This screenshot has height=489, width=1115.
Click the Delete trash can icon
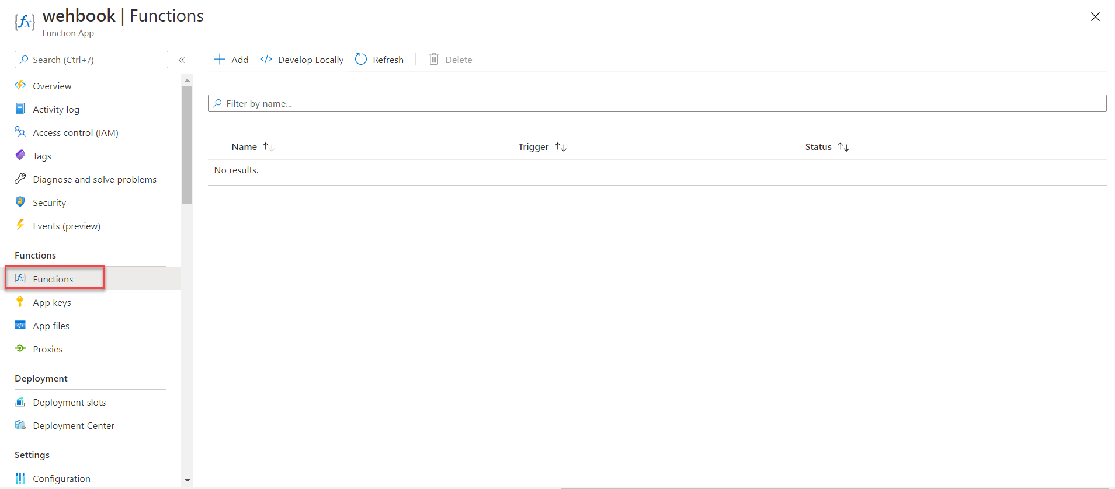click(434, 59)
